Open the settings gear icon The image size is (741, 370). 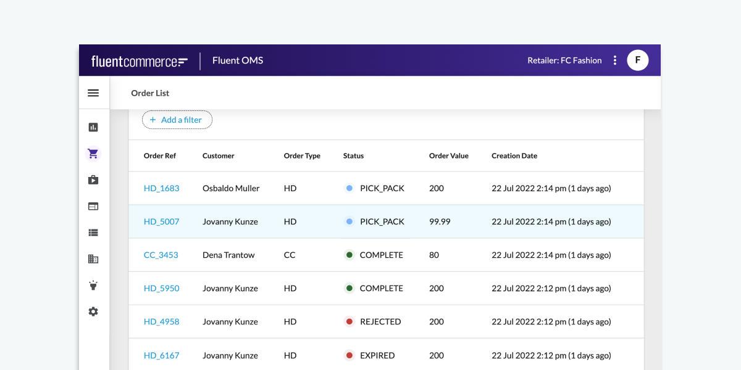pos(93,311)
